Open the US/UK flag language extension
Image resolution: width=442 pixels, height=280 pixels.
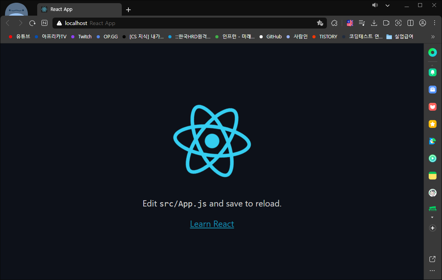[x=350, y=23]
